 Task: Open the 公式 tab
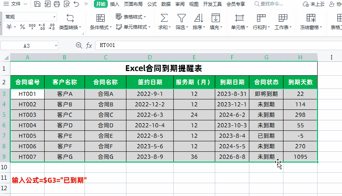coord(152,4)
